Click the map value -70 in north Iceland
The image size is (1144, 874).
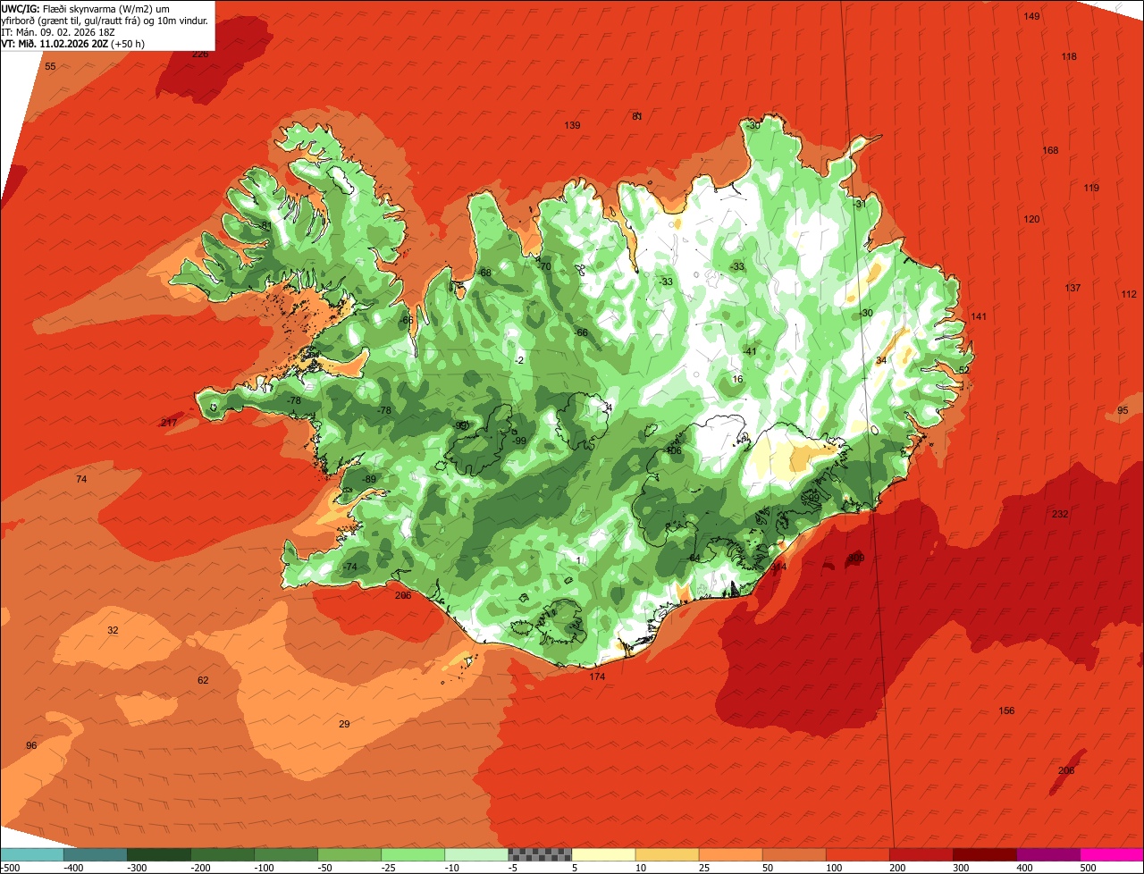(543, 267)
